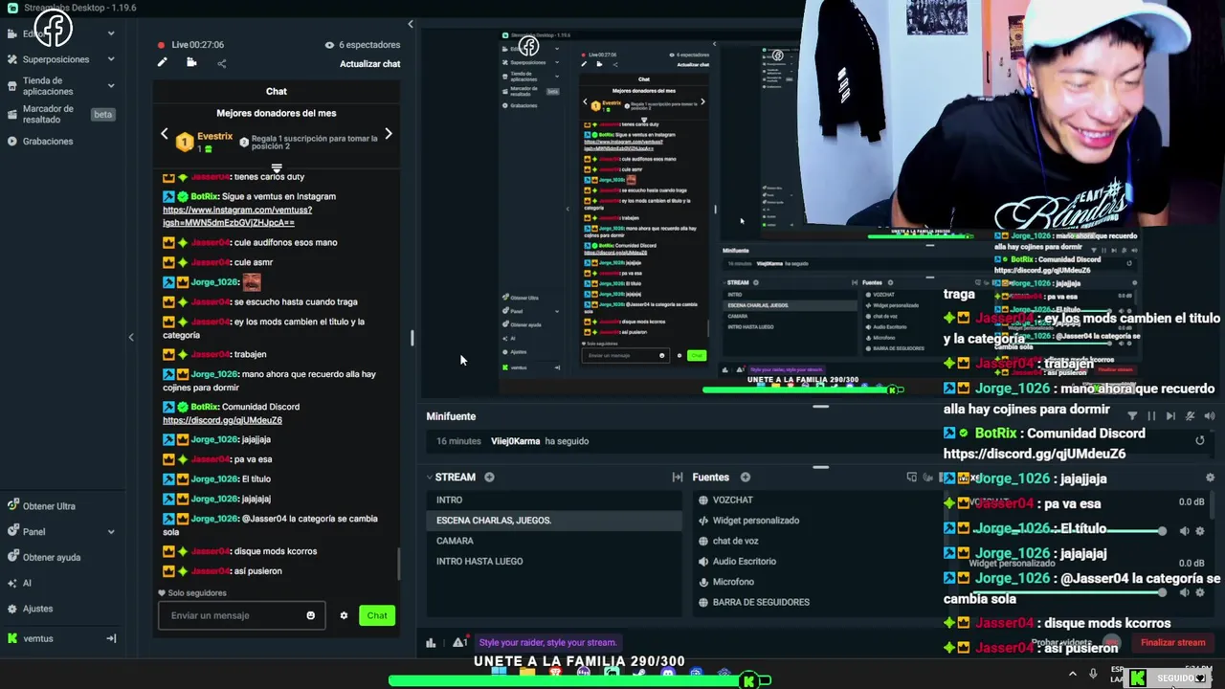Open mixer settings gear at top right
The image size is (1225, 689).
(x=1210, y=477)
